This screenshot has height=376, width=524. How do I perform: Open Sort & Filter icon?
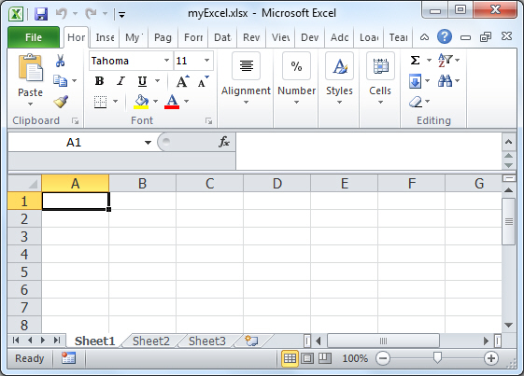click(x=446, y=61)
